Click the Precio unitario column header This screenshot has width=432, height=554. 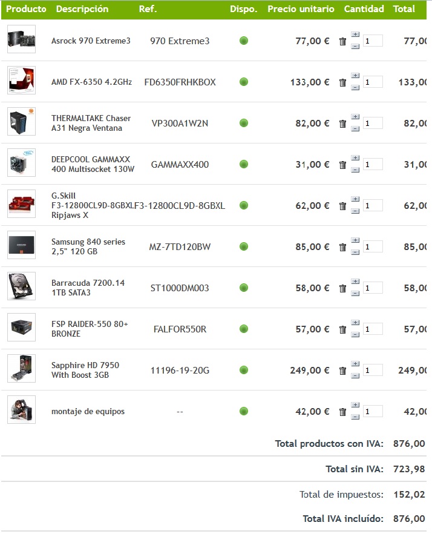coord(301,9)
